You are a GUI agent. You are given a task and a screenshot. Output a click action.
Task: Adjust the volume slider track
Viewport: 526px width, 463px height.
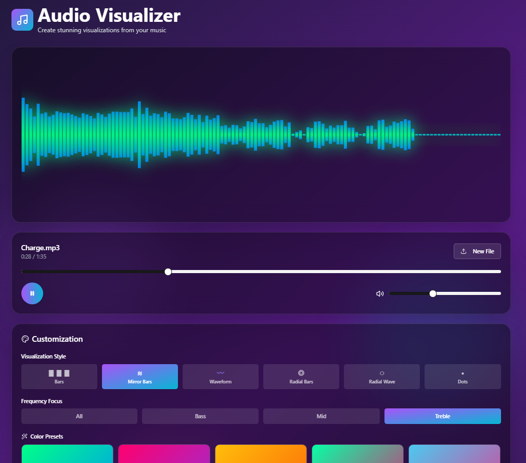click(445, 293)
